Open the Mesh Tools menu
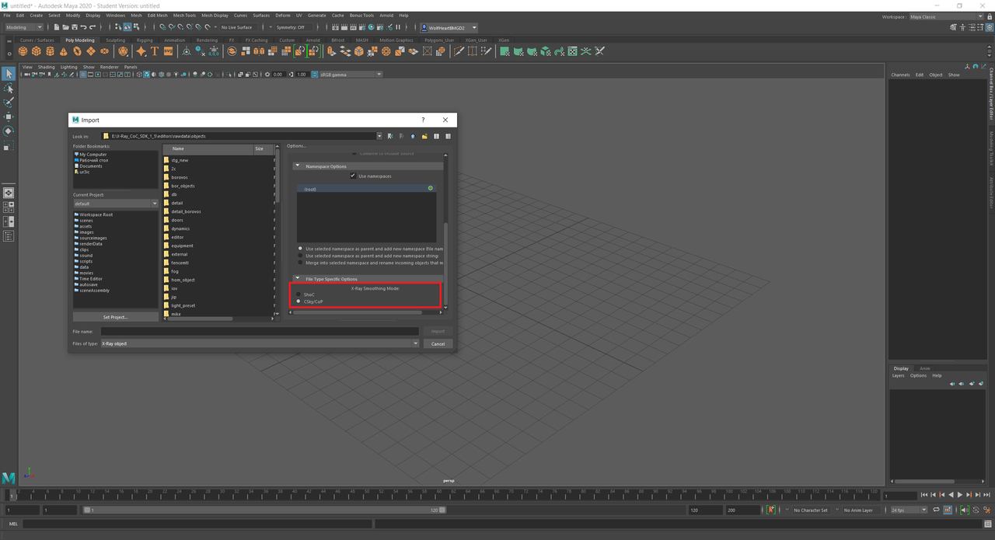995x540 pixels. [x=184, y=15]
